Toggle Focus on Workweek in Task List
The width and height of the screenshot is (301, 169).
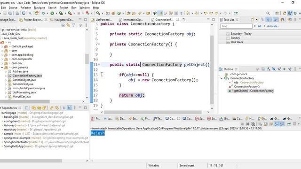click(x=276, y=20)
